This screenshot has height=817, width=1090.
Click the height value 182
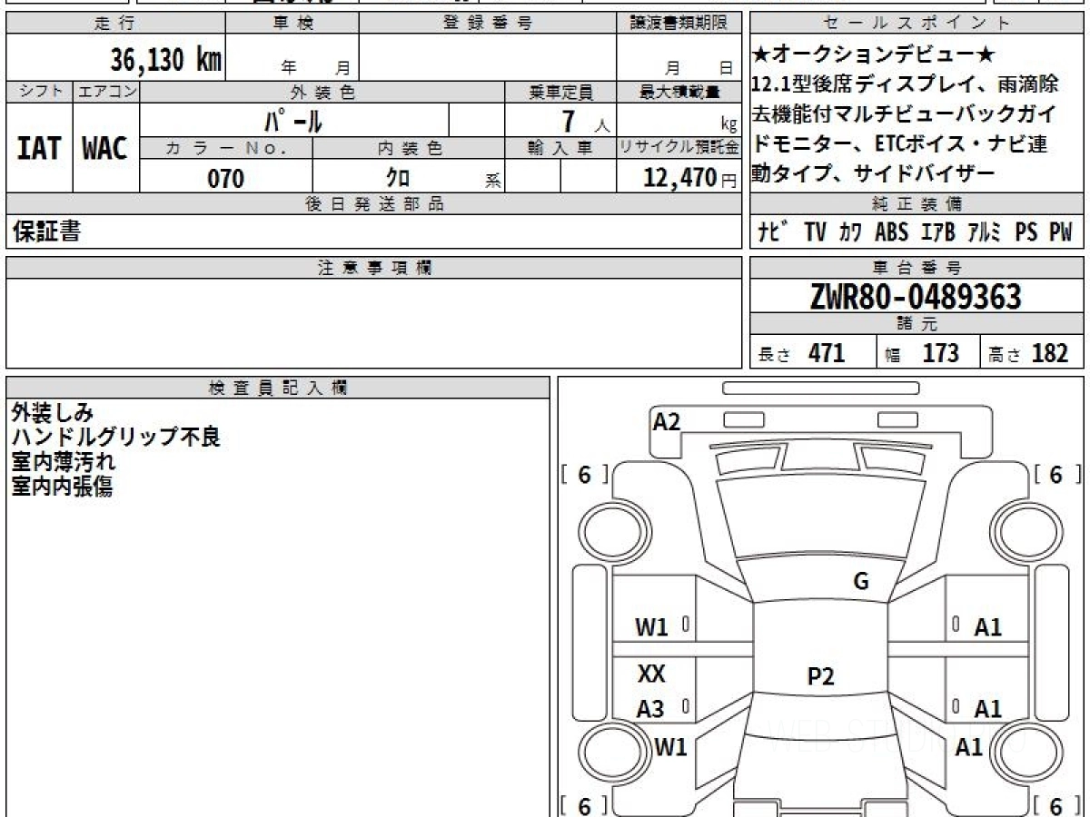(x=1050, y=353)
